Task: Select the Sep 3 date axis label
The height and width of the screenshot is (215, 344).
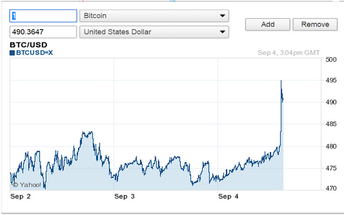Action: click(x=124, y=197)
